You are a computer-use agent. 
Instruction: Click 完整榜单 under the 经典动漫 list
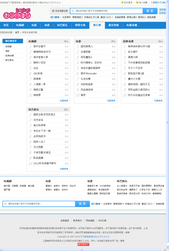tap(158, 101)
